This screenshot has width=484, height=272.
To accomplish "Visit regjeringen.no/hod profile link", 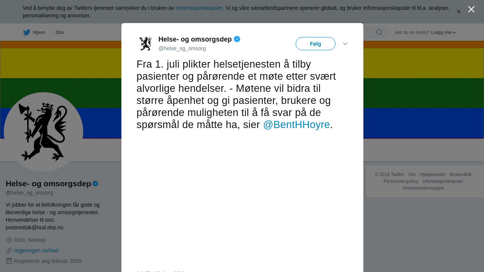I will [36, 250].
